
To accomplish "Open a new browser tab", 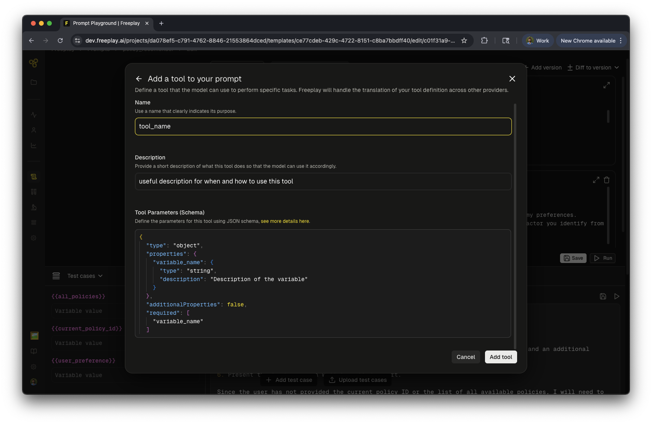I will (x=161, y=23).
